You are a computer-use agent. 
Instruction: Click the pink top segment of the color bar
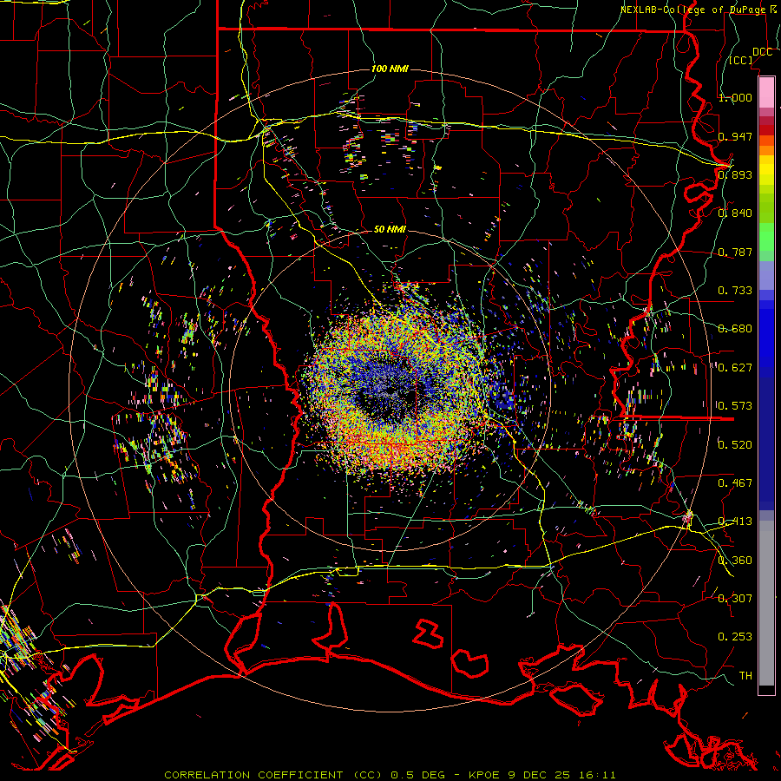click(766, 92)
